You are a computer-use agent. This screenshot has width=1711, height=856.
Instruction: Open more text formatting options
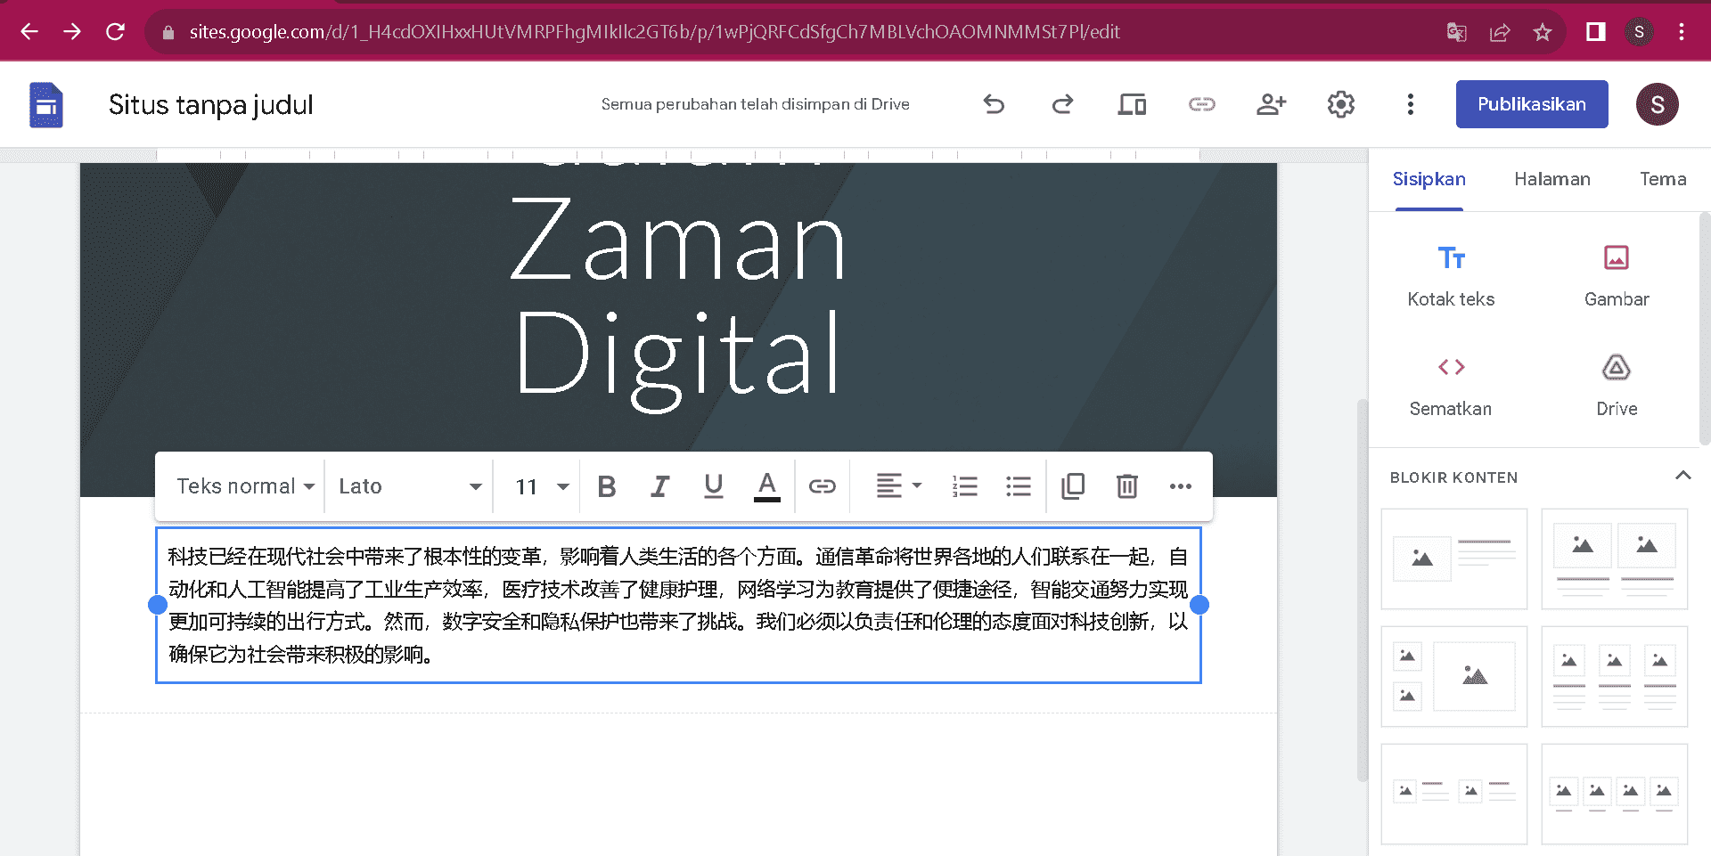coord(1181,486)
